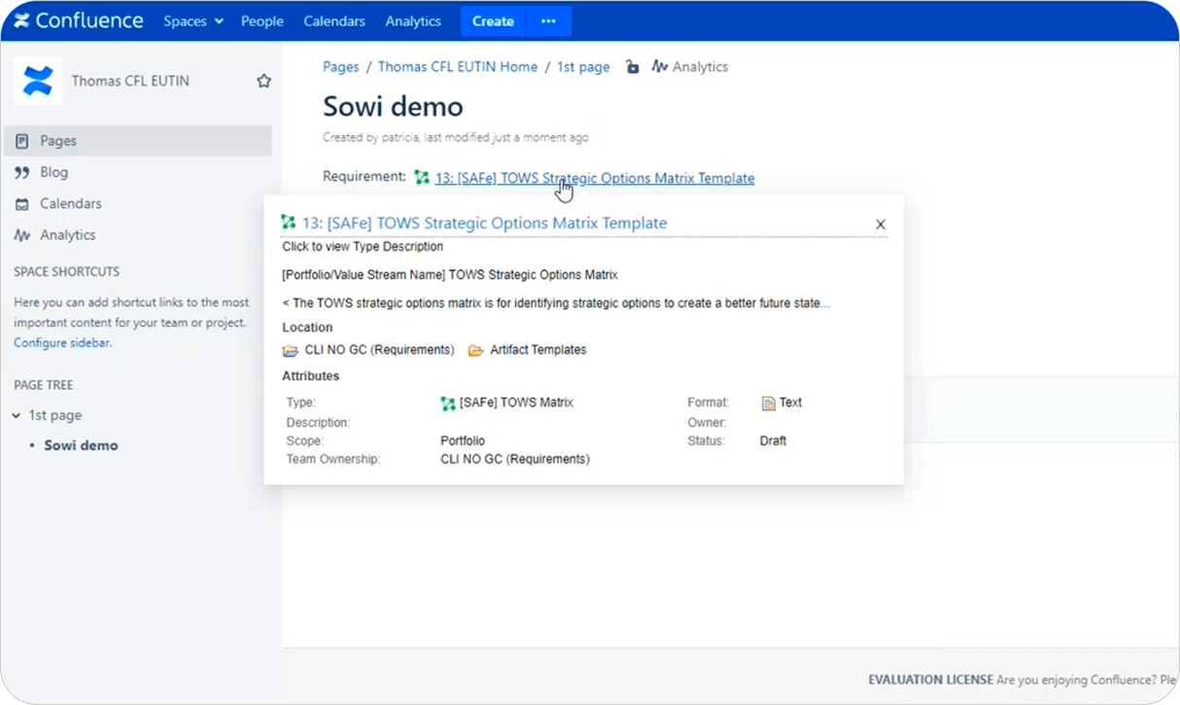Click the Sowi demo page title
The height and width of the screenshot is (705, 1180).
tap(393, 106)
